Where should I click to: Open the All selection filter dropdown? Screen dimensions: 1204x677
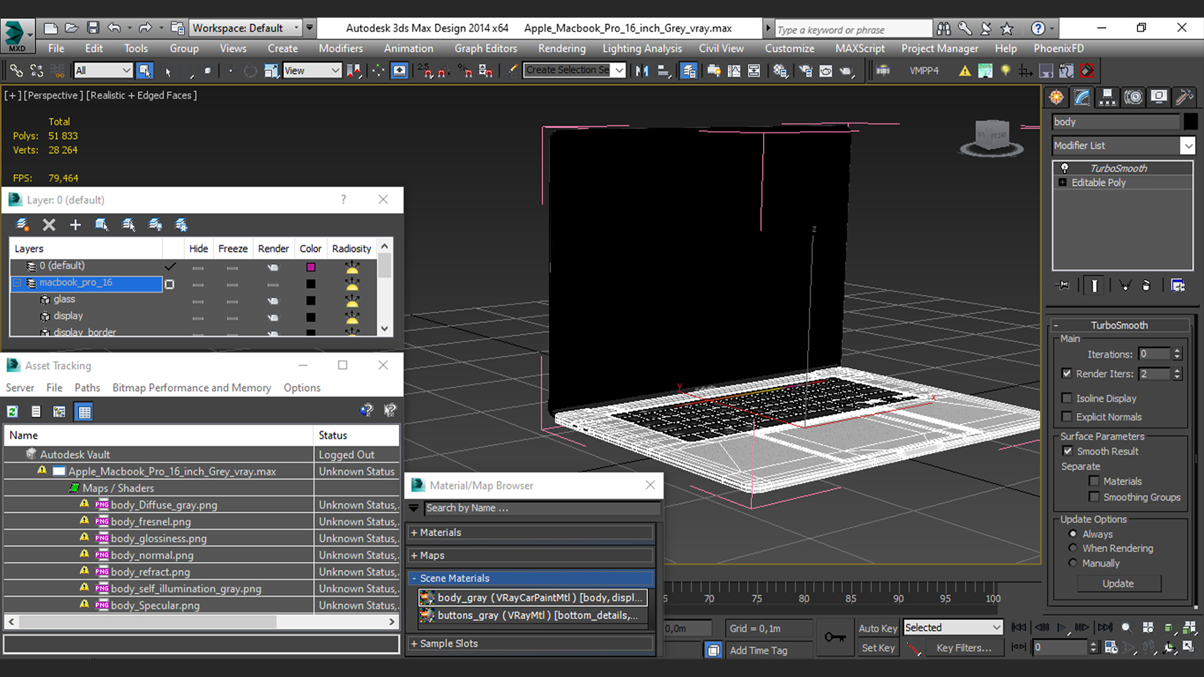(x=103, y=71)
